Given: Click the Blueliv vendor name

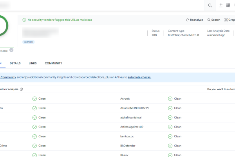Looking at the screenshot, I should (124, 155).
